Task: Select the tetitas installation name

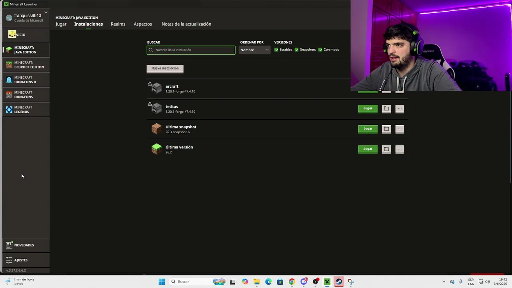Action: (x=172, y=106)
